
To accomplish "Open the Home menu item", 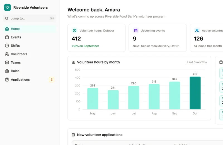I will coord(30,29).
